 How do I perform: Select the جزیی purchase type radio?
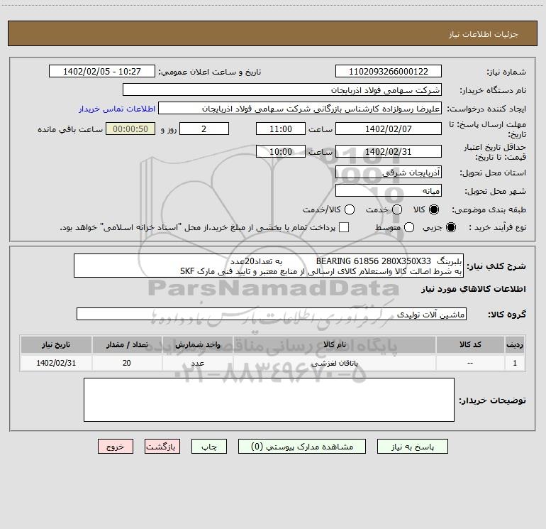pos(451,227)
